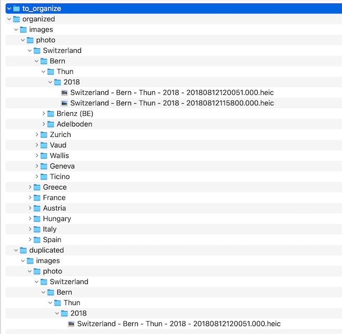Viewport: 342px width, 334px height.
Task: Select the Wallis folder name
Action: (59, 155)
